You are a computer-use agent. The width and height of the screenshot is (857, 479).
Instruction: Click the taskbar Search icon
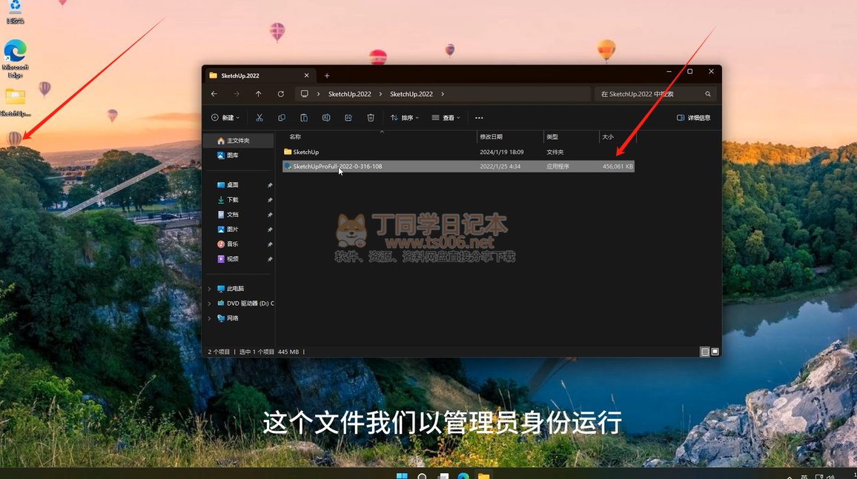(x=422, y=476)
